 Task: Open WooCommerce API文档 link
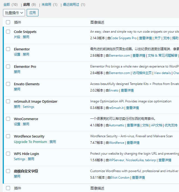click(x=157, y=125)
